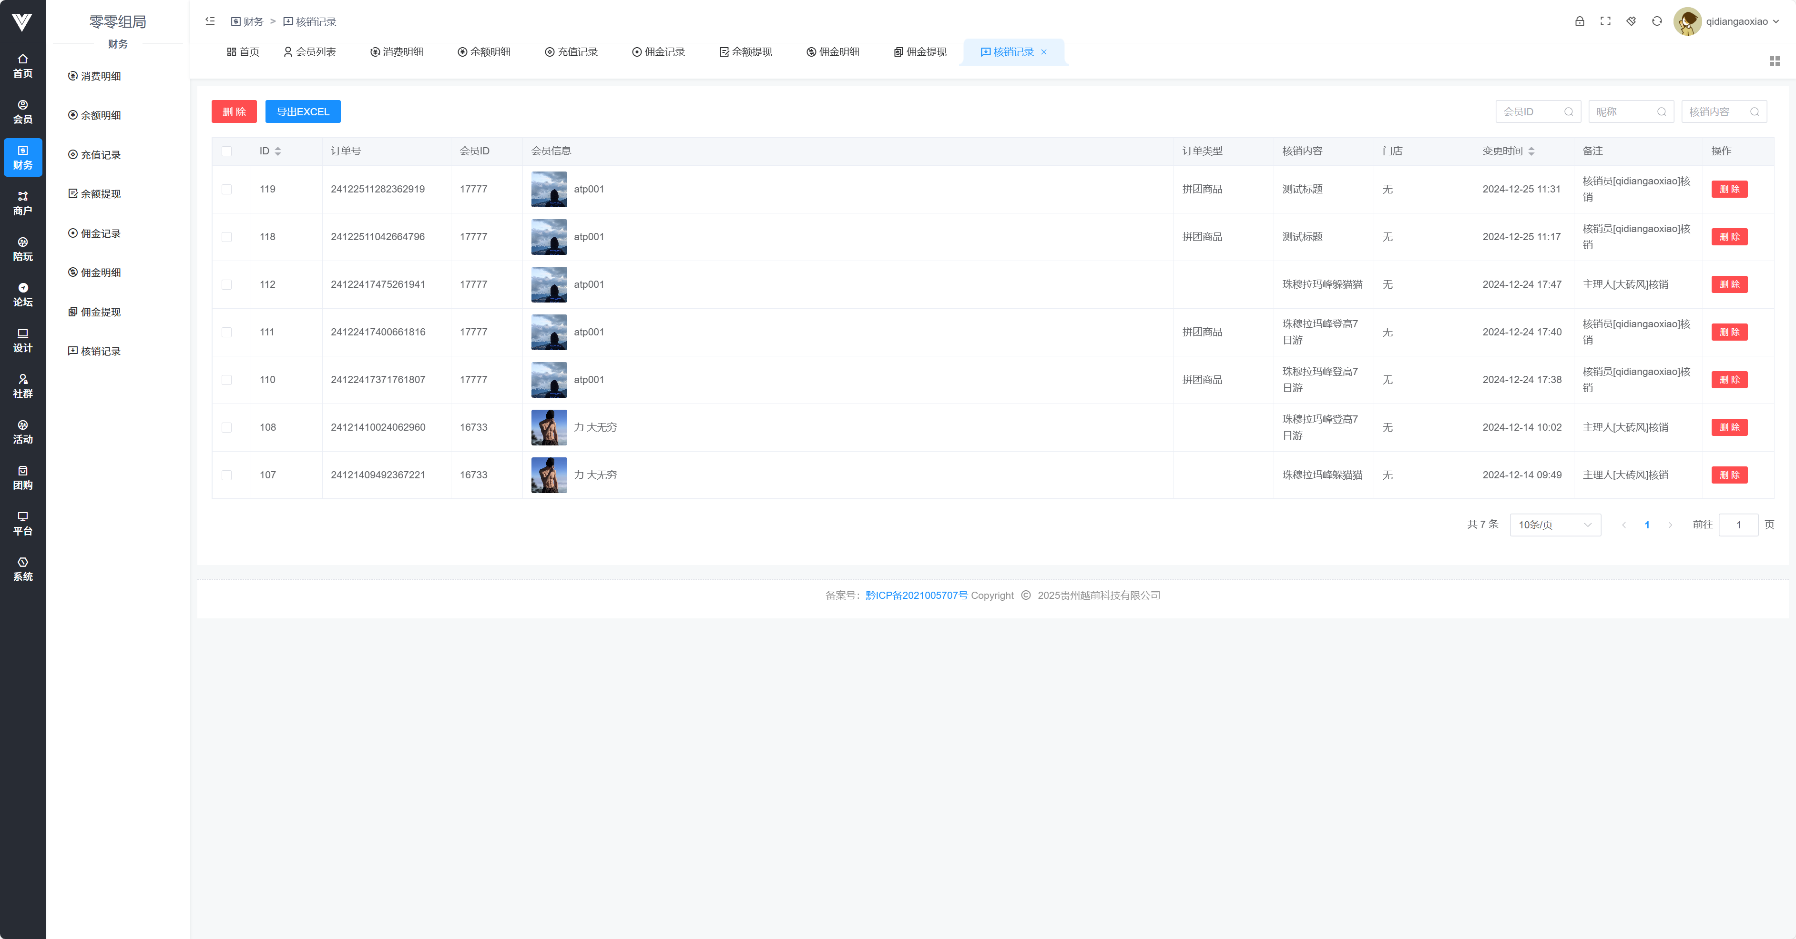
Task: Check the checkbox for row ID 119
Action: pos(226,190)
